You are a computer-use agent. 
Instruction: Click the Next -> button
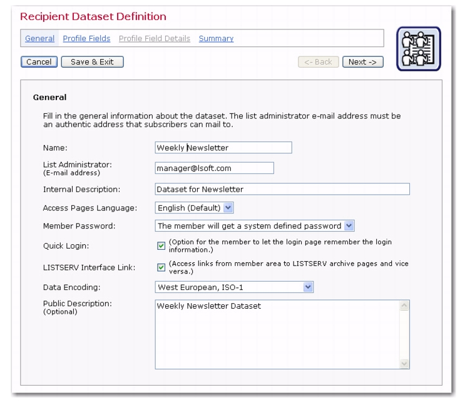click(362, 62)
